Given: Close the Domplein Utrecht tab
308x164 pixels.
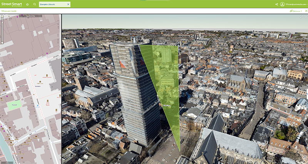Looking at the screenshot, I should pos(68,4).
